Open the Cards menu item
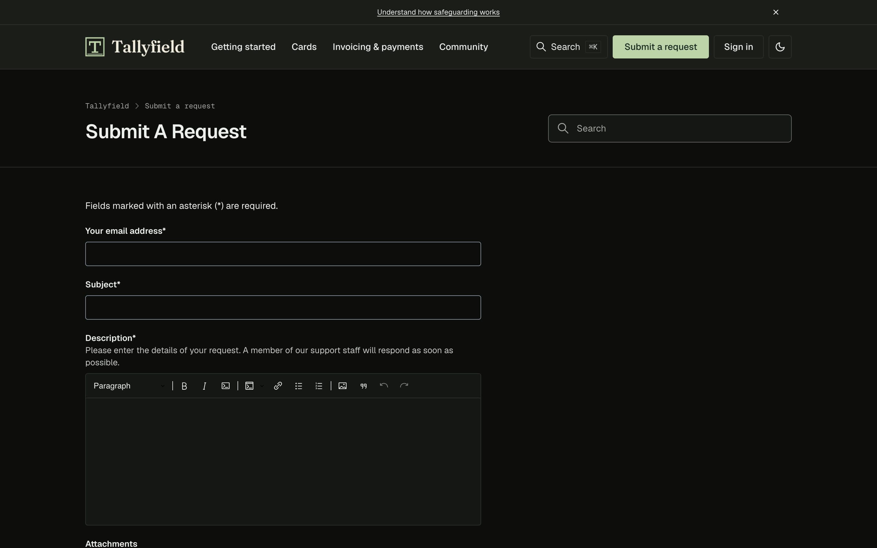 pos(304,47)
